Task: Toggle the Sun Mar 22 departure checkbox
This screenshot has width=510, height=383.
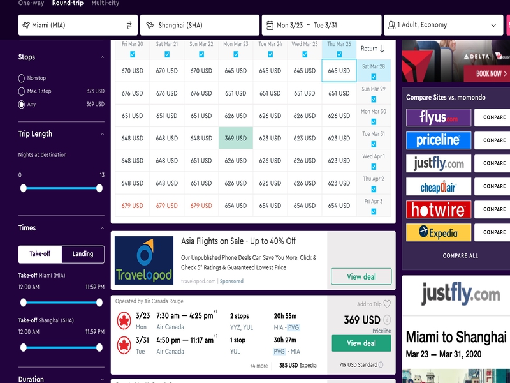Action: (x=201, y=54)
